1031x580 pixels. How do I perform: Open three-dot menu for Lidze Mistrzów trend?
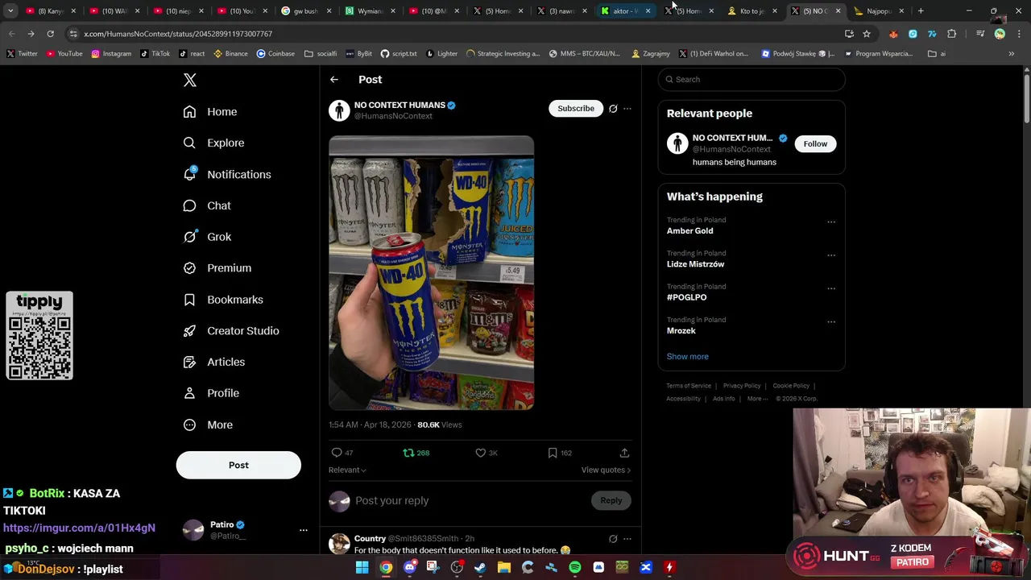831,255
